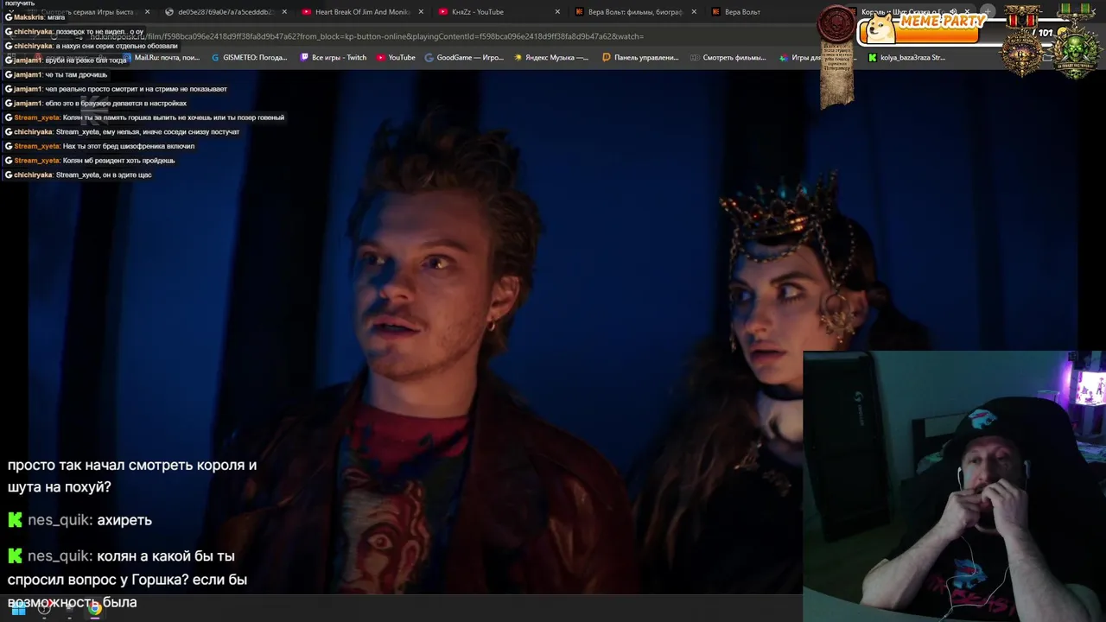The height and width of the screenshot is (622, 1106).
Task: Click message 'просто так начал смотреть короля'
Action: coord(132,476)
